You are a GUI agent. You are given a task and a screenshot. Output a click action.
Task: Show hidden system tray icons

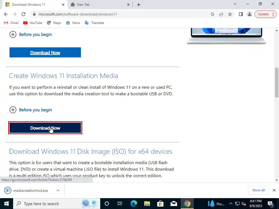pyautogui.click(x=231, y=204)
